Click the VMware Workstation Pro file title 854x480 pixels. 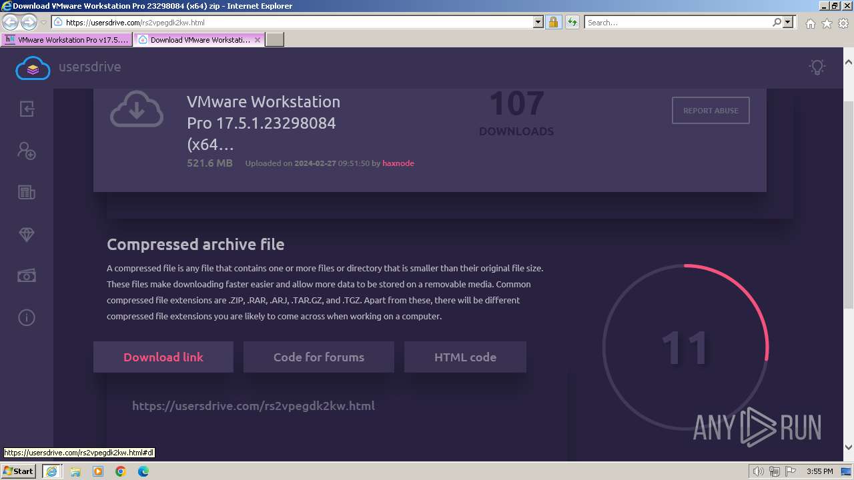point(264,123)
